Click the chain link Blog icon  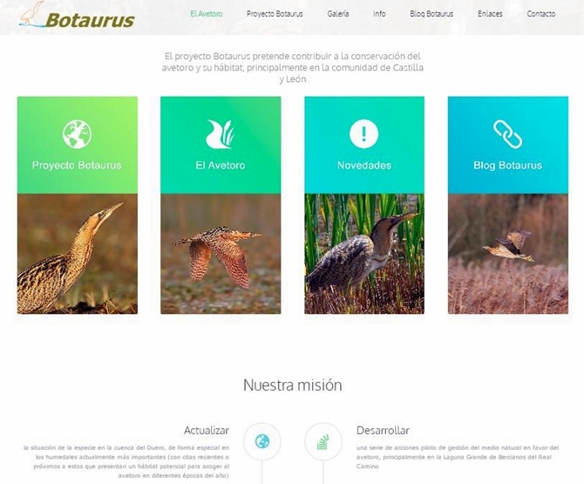507,134
